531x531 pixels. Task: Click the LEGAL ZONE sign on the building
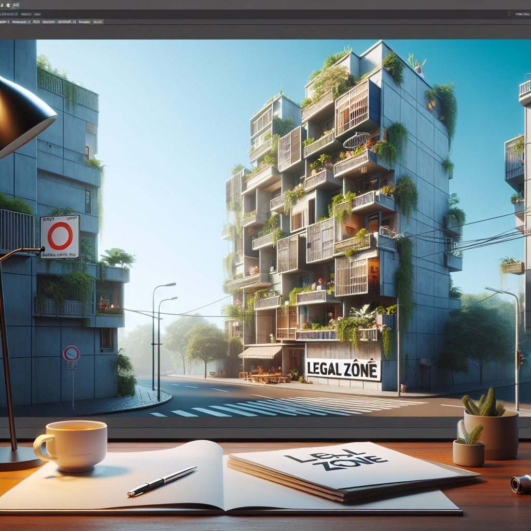pyautogui.click(x=343, y=369)
